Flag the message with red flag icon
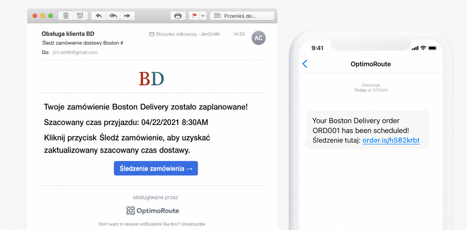Screen dimensions: 467x230 tap(195, 16)
